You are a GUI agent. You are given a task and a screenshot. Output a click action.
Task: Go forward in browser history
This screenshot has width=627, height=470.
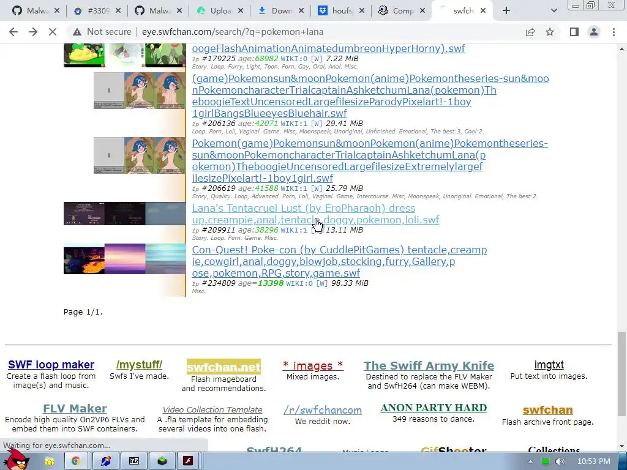point(33,32)
